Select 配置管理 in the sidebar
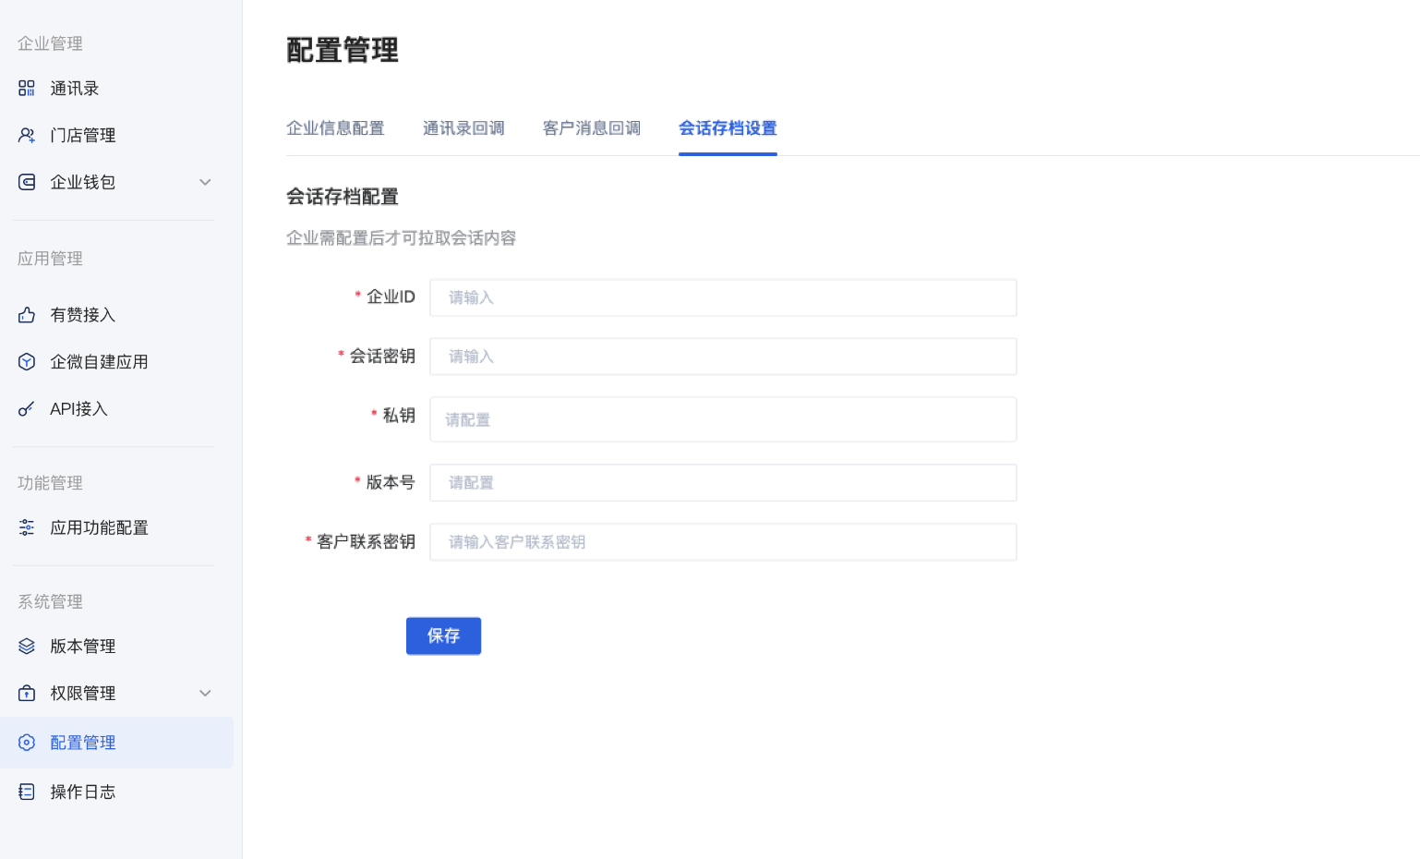This screenshot has width=1420, height=859. (x=116, y=743)
